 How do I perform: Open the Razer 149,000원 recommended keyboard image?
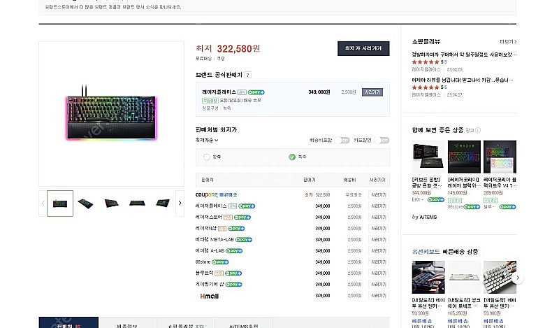click(x=464, y=157)
